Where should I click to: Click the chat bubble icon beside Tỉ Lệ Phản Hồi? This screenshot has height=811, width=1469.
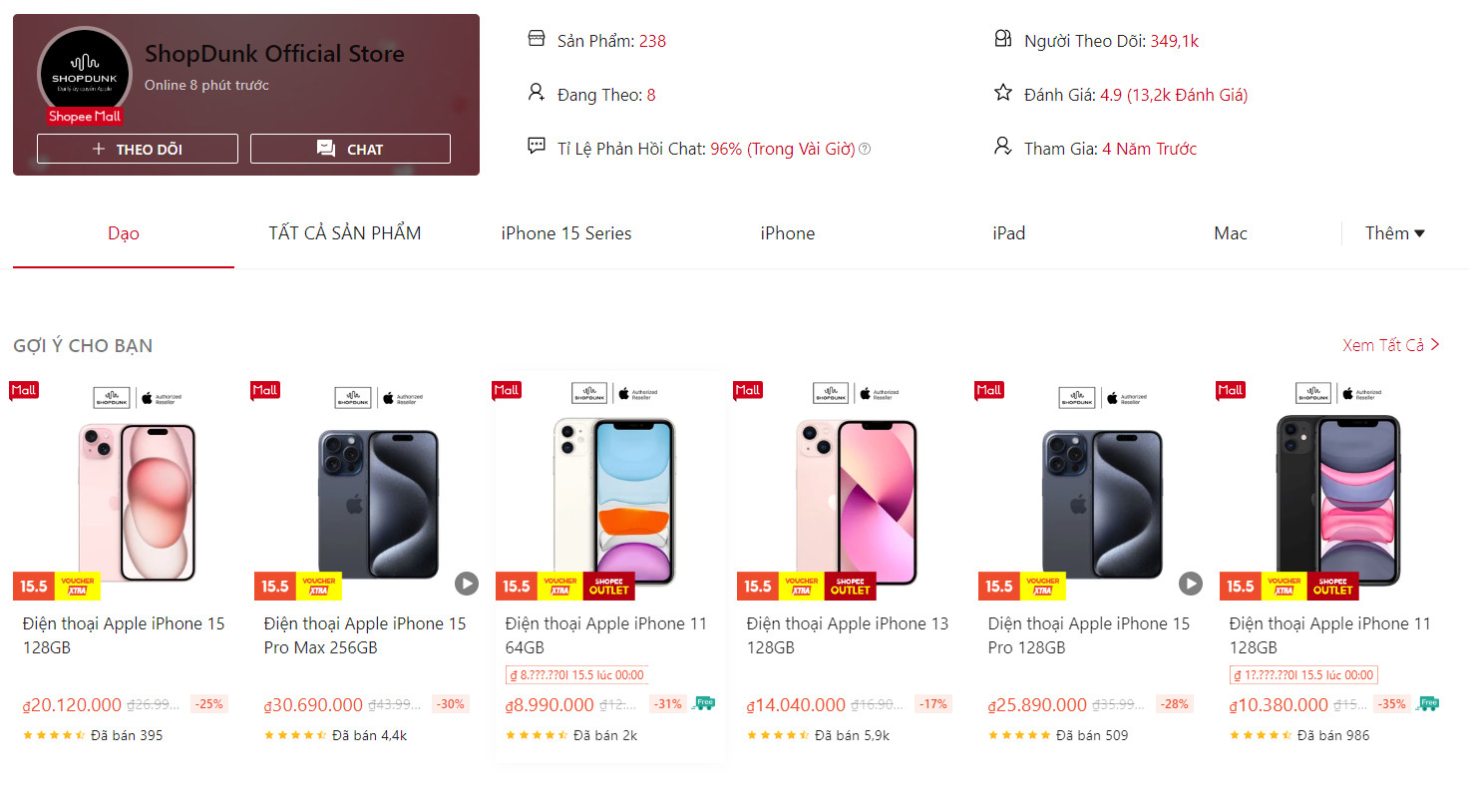point(537,147)
